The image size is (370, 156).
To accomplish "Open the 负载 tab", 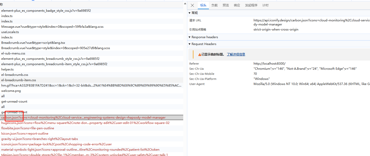I will pos(215,5).
